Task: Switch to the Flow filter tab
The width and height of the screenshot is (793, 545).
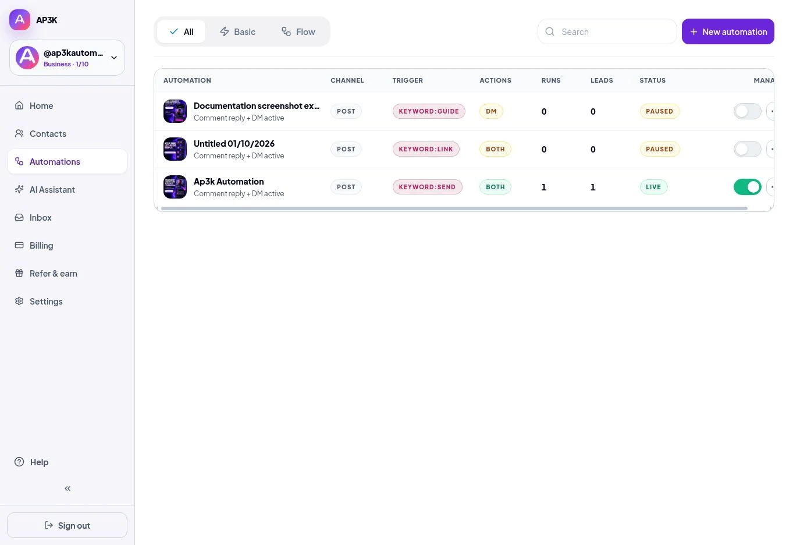Action: tap(298, 31)
